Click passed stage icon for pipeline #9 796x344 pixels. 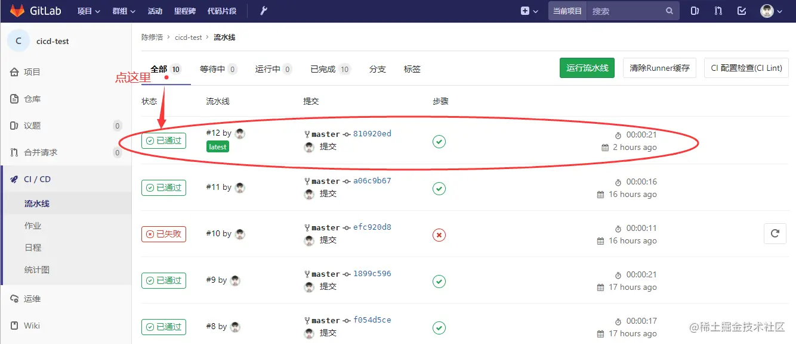(439, 282)
